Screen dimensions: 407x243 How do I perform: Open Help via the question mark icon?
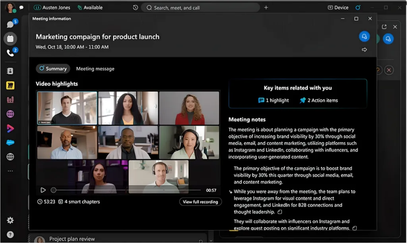pos(11,234)
